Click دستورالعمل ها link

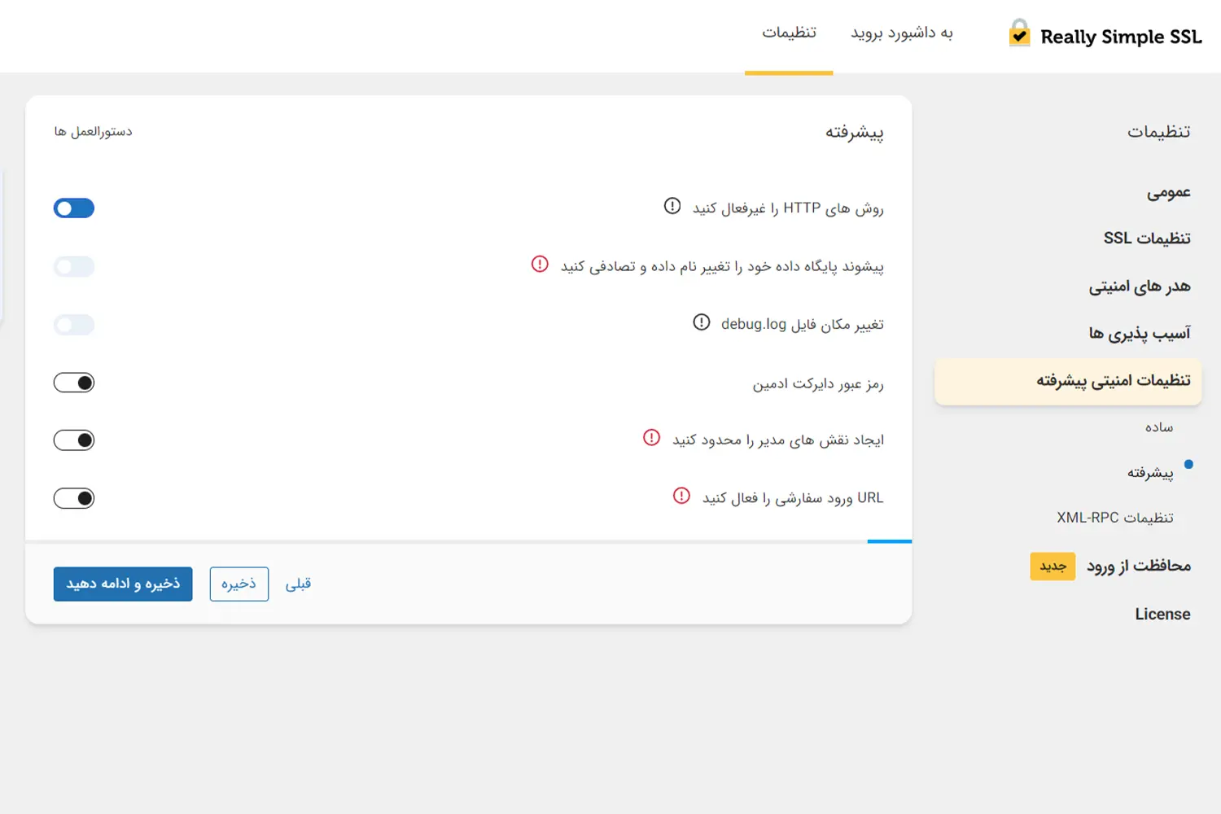(x=93, y=132)
